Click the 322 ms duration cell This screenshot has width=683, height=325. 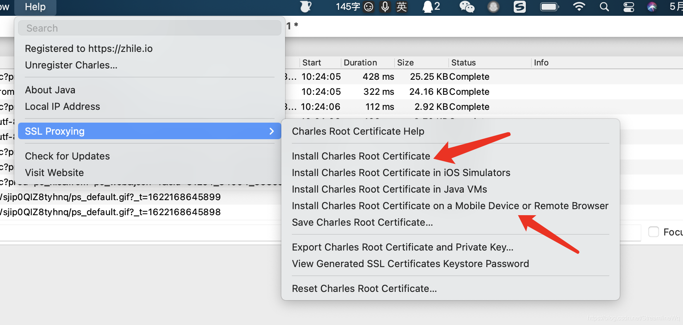(x=379, y=92)
